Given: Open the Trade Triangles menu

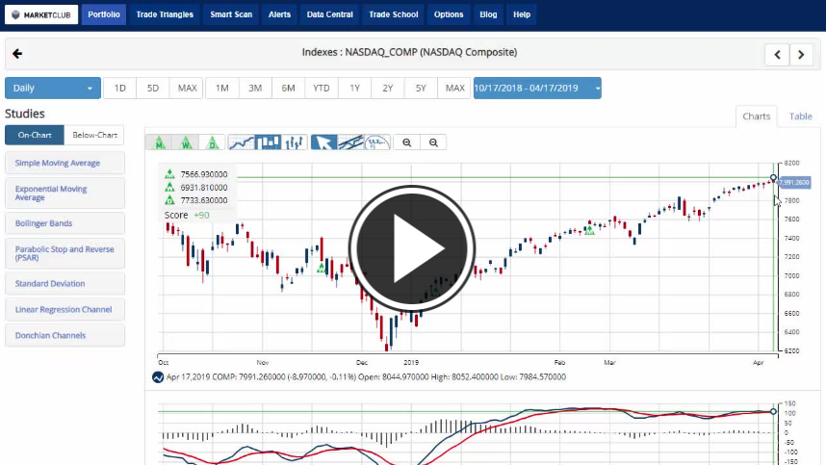Looking at the screenshot, I should click(165, 14).
